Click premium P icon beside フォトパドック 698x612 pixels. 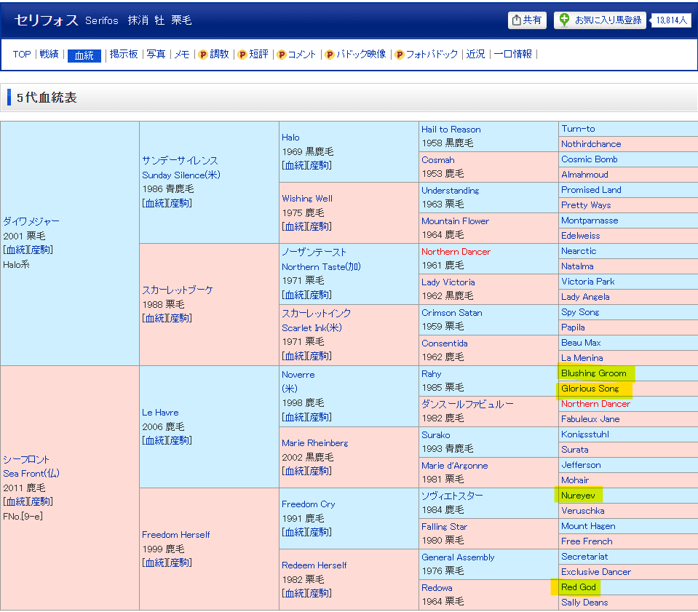coord(400,55)
